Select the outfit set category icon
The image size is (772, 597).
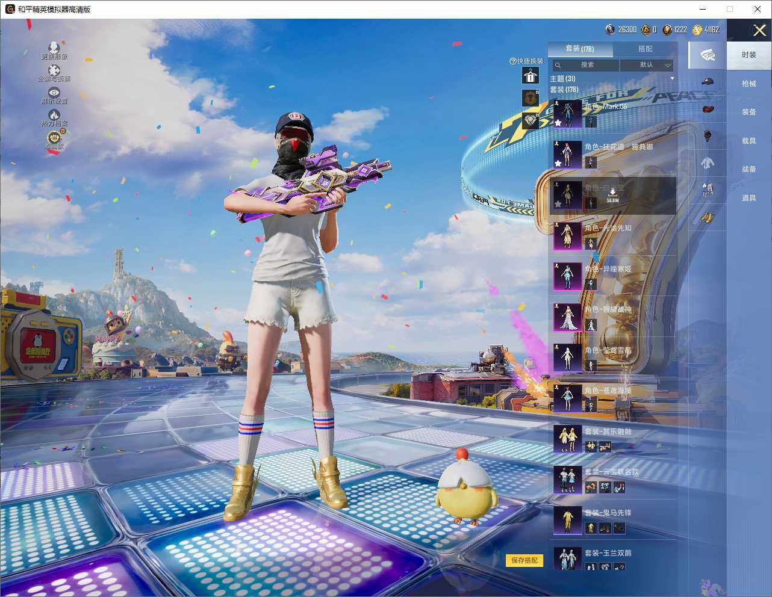pos(708,55)
